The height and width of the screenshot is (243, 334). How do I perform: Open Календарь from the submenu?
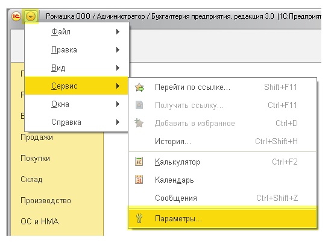[x=222, y=180]
